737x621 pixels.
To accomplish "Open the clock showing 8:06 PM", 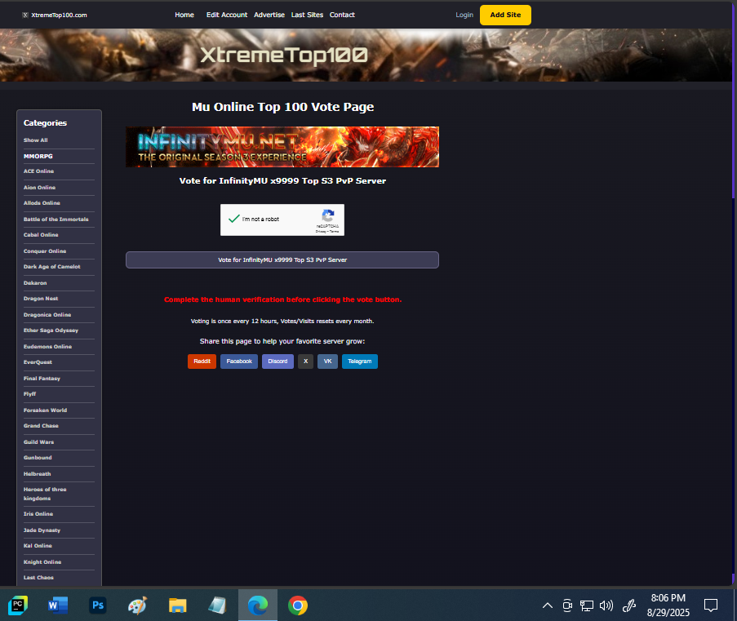I will (668, 605).
